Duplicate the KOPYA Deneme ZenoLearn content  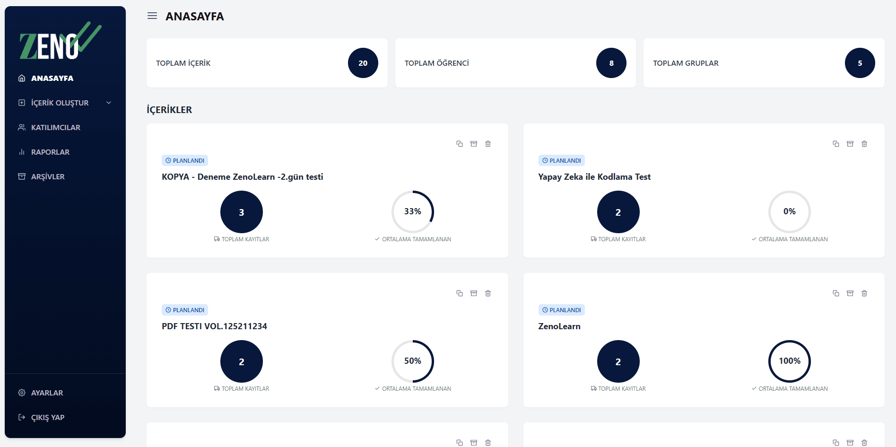point(459,143)
